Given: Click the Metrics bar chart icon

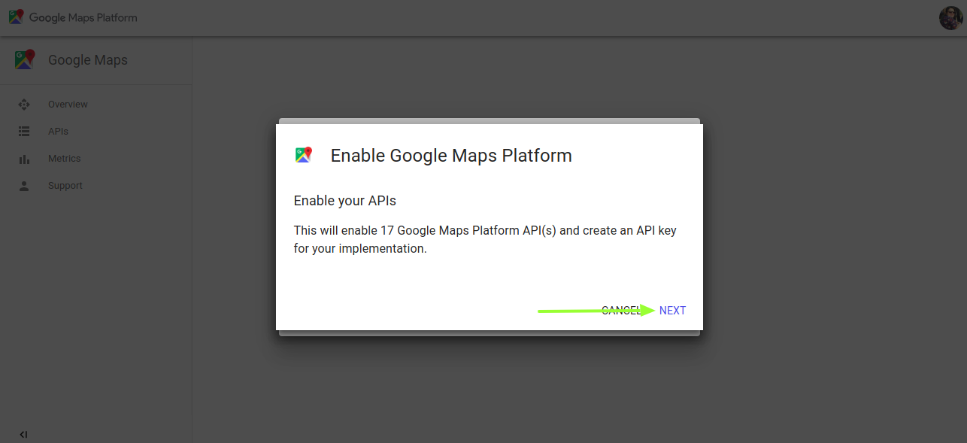Looking at the screenshot, I should click(24, 159).
